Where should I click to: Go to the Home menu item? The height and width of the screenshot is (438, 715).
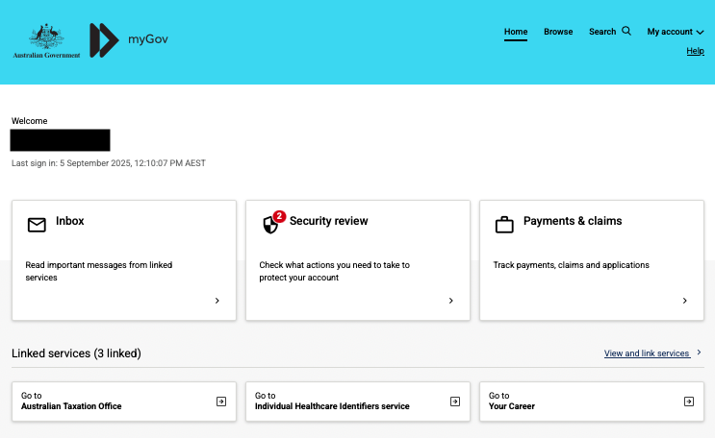point(516,32)
